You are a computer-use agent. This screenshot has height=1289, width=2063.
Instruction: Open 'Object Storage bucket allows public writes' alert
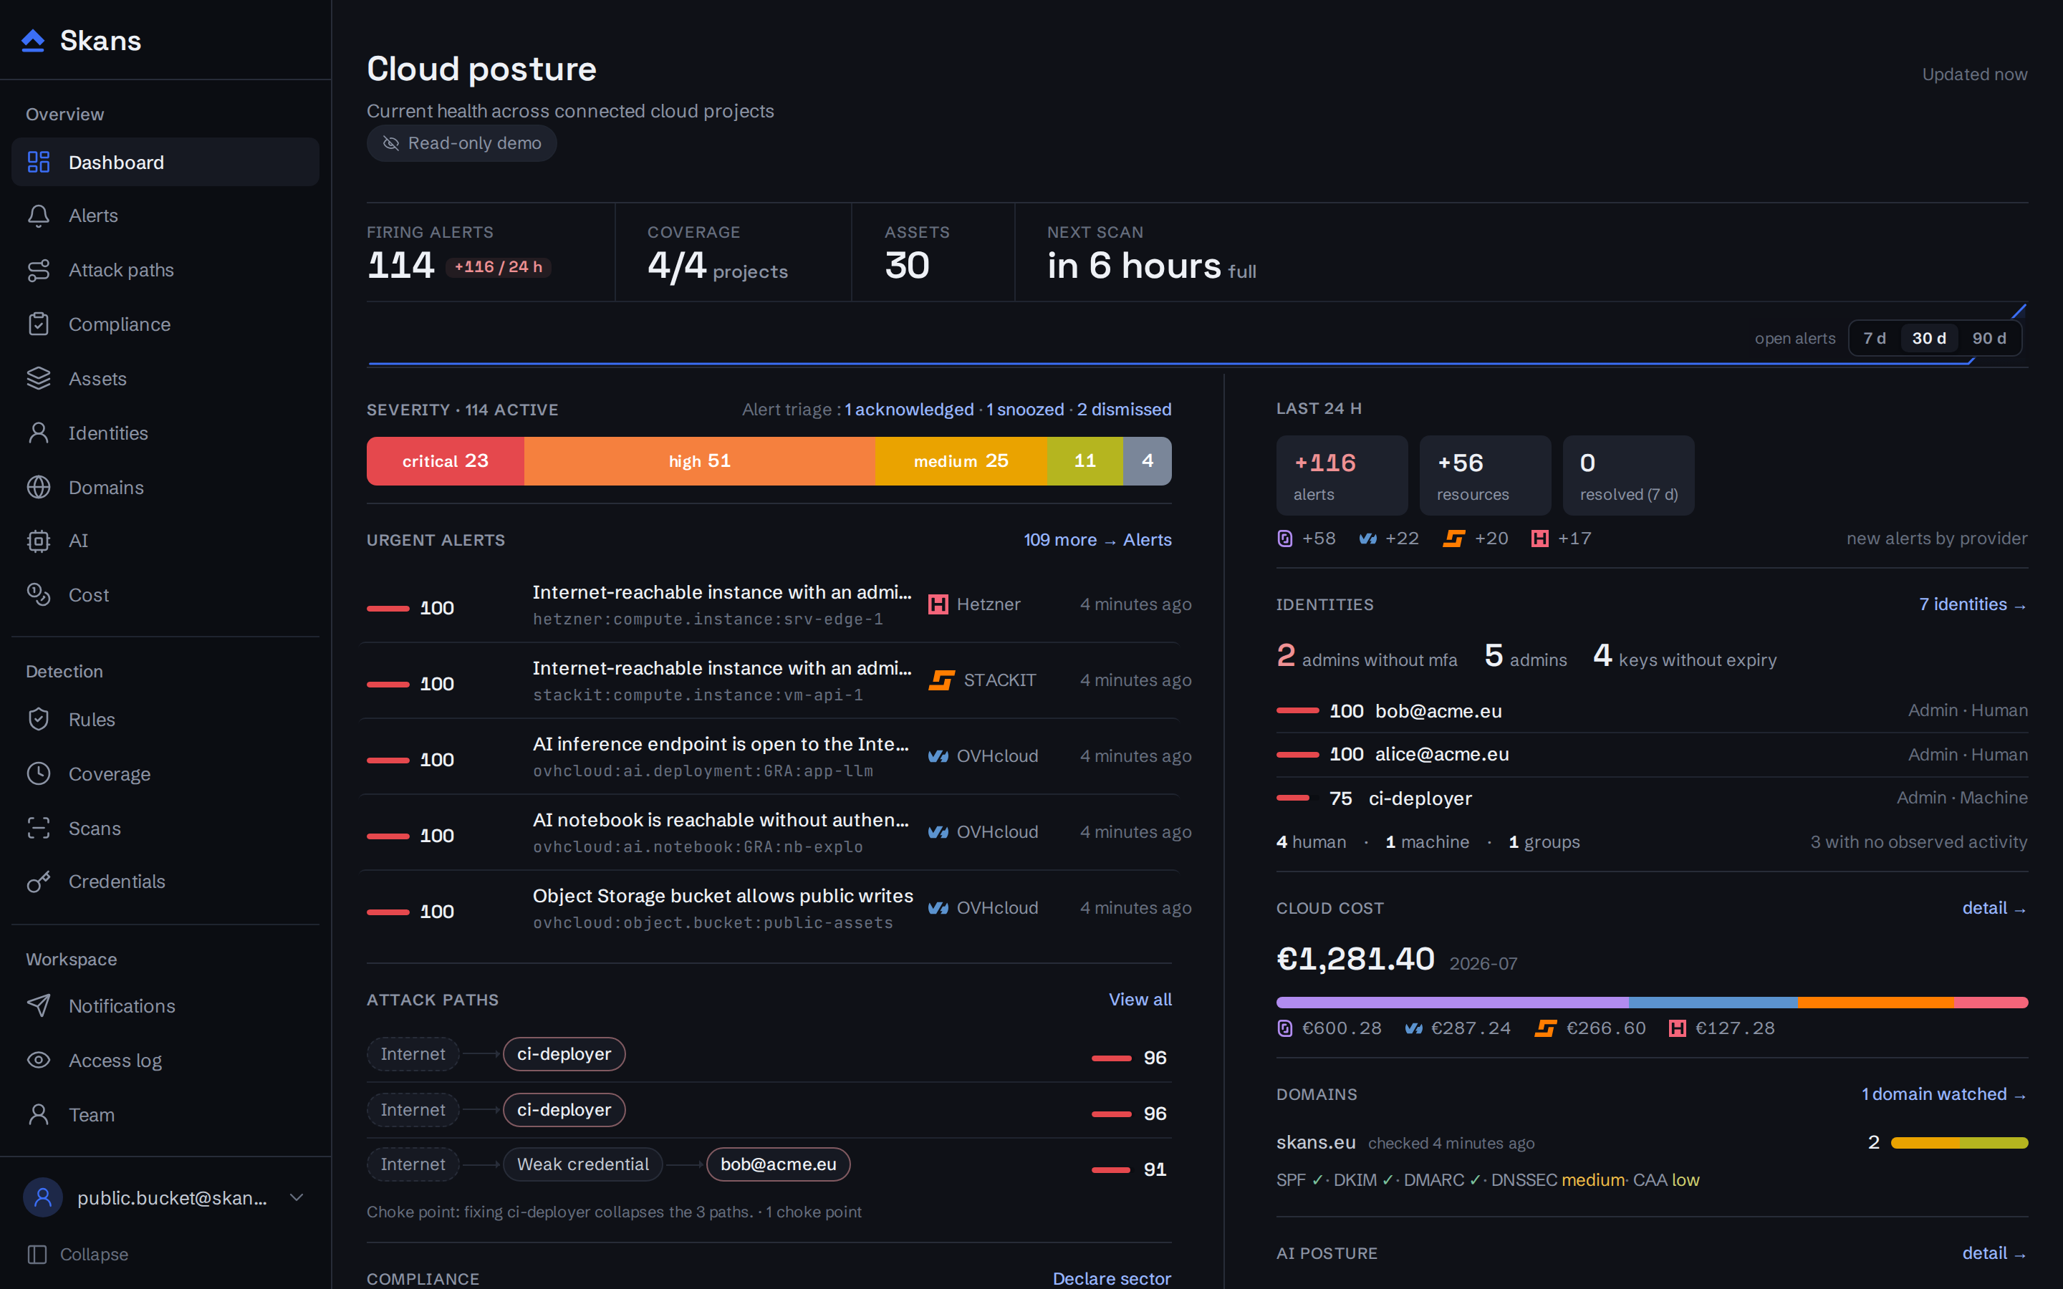[769, 909]
